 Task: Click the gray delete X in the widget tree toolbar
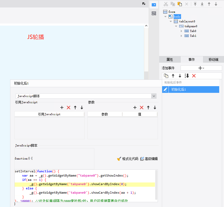click(x=187, y=4)
